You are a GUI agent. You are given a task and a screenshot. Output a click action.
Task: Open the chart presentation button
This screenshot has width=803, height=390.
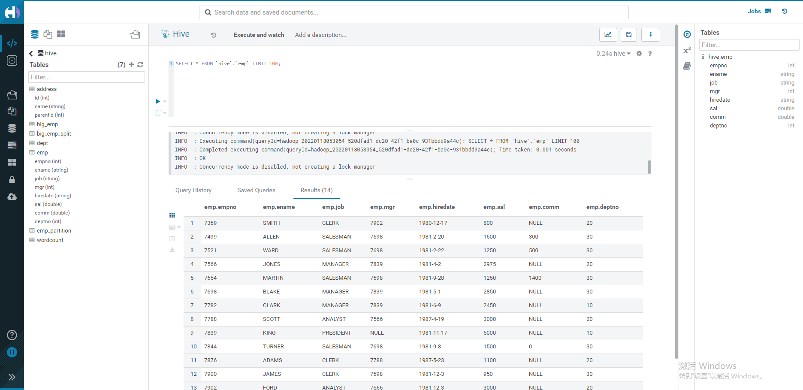608,34
